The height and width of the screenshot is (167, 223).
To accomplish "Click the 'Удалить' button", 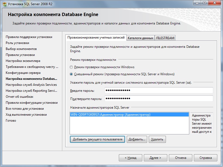I will click(157, 139).
